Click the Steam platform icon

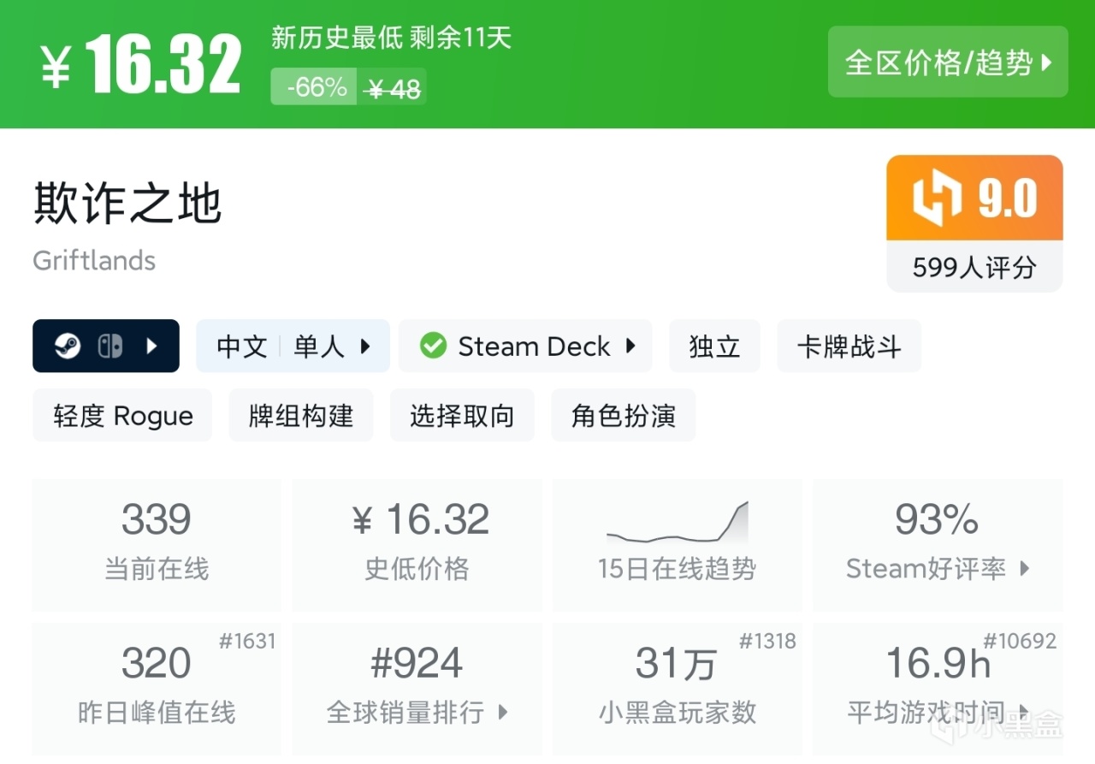pyautogui.click(x=68, y=346)
